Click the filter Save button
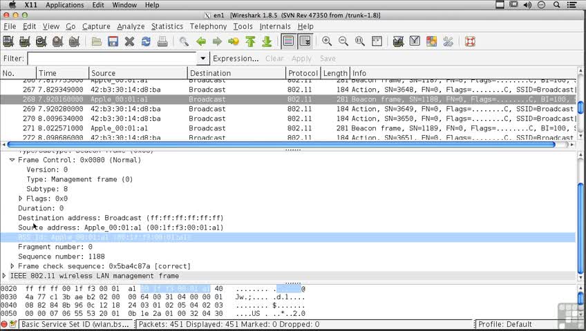The width and height of the screenshot is (586, 331). pos(328,59)
